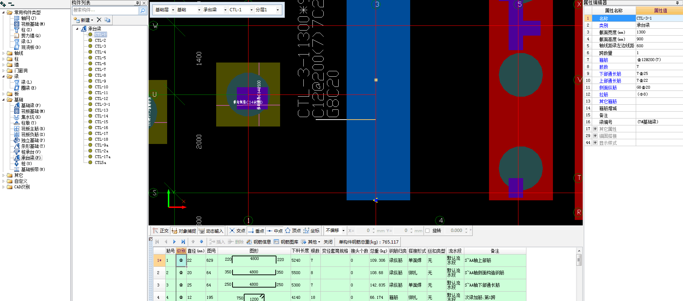Focus the 搜索构件 search field
Image resolution: width=683 pixels, height=301 pixels.
[105, 11]
